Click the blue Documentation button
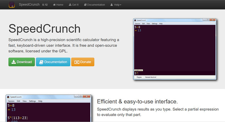Viewport: 225px width, 122px height. tap(53, 62)
